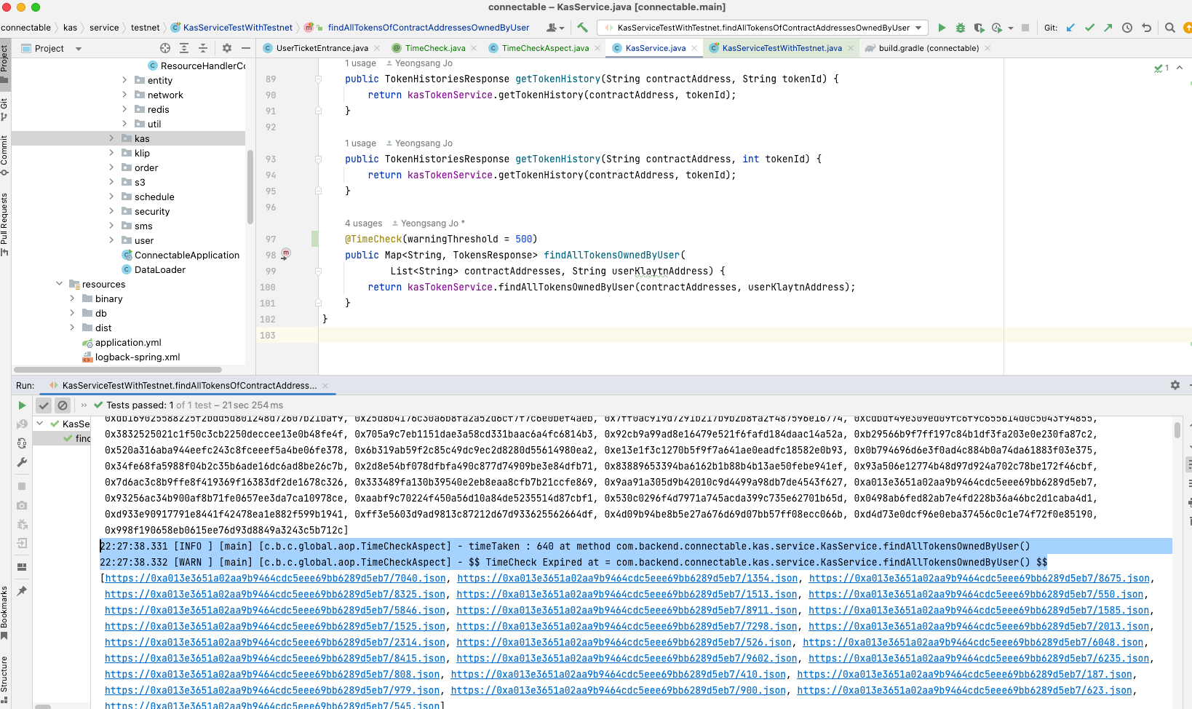Build project using the hammer icon
Image resolution: width=1192 pixels, height=709 pixels.
[x=582, y=28]
